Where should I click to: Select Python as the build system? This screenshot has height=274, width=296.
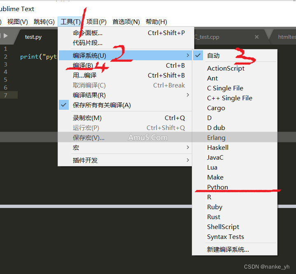[x=217, y=187]
